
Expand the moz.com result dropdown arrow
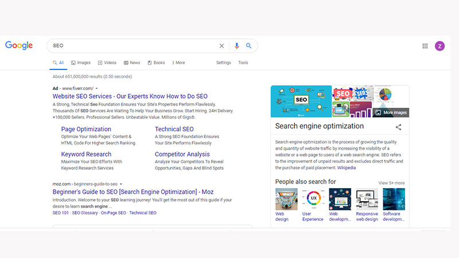(x=121, y=184)
